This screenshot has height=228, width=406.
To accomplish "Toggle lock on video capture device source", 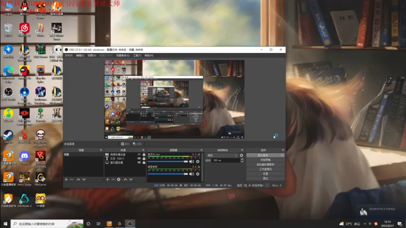I will [x=144, y=155].
